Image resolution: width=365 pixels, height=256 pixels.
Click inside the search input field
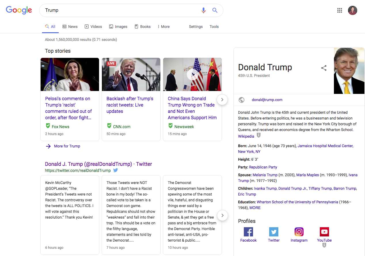(115, 10)
